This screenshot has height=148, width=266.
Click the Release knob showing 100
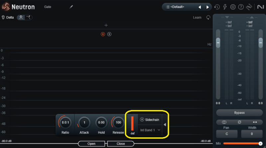118,122
